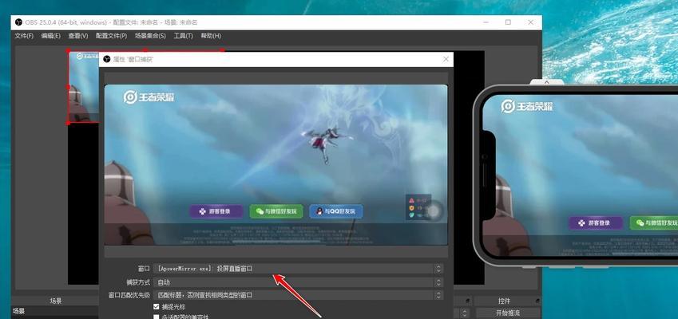Open the 帮助(H) menu
The width and height of the screenshot is (678, 319).
tap(211, 36)
